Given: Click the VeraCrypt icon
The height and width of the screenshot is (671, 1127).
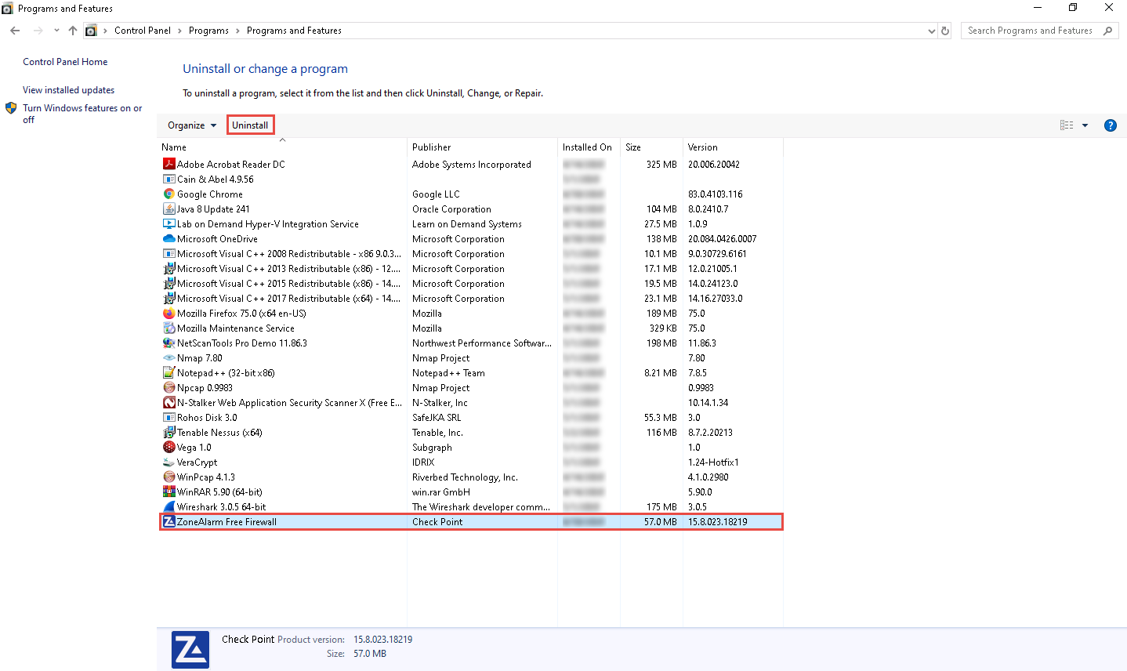Looking at the screenshot, I should (x=169, y=462).
